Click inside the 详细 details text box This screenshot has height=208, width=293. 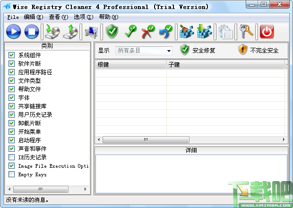(191, 174)
